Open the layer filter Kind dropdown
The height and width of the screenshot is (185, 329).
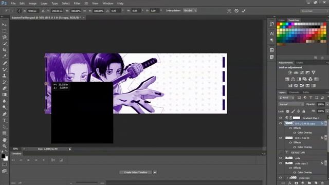point(287,98)
